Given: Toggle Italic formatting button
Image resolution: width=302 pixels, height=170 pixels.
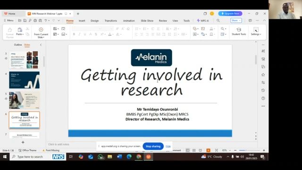Looking at the screenshot, I should click(79, 34).
